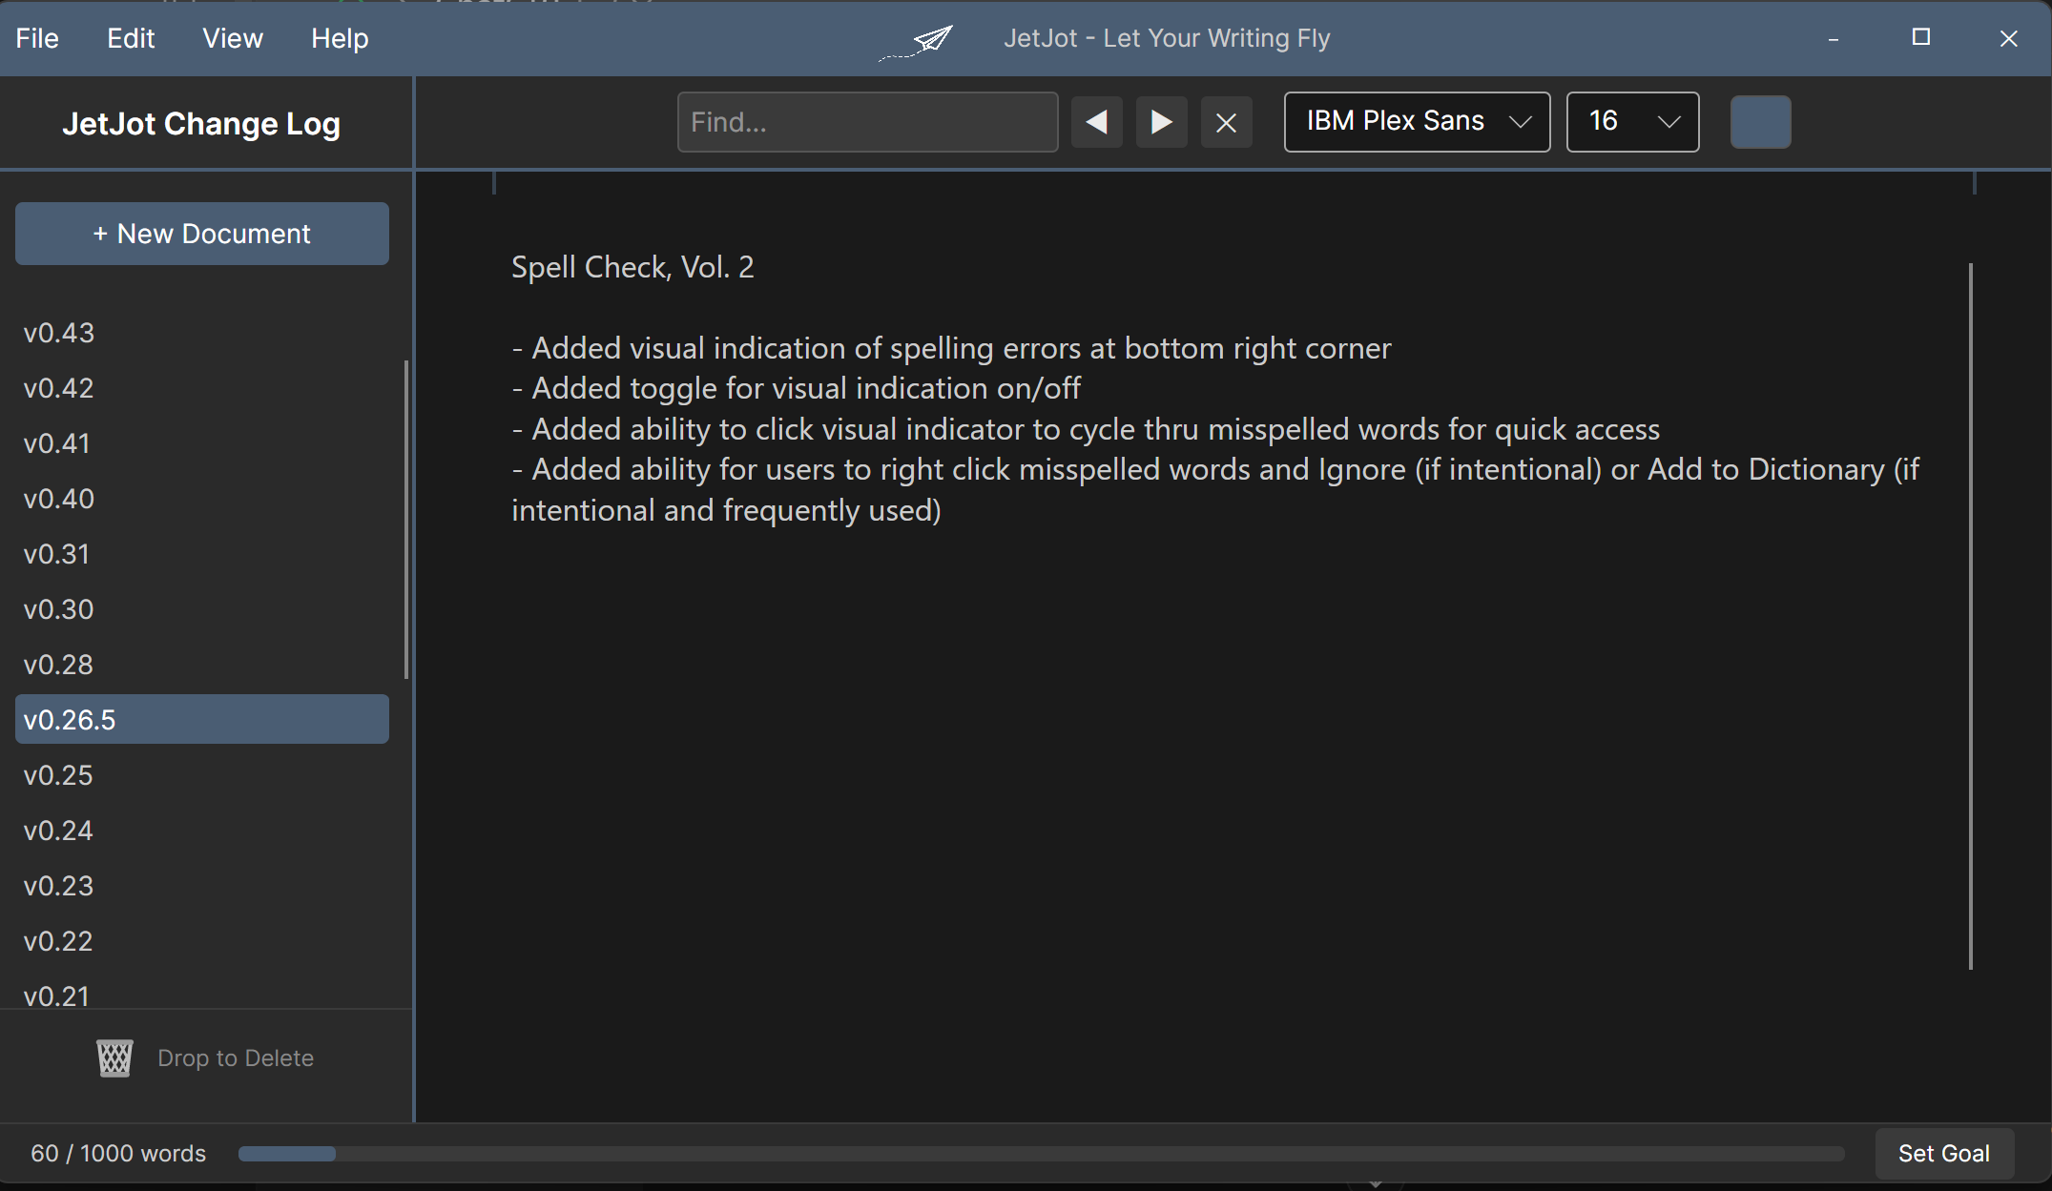Go to previous find match arrow
2052x1191 pixels.
point(1096,122)
